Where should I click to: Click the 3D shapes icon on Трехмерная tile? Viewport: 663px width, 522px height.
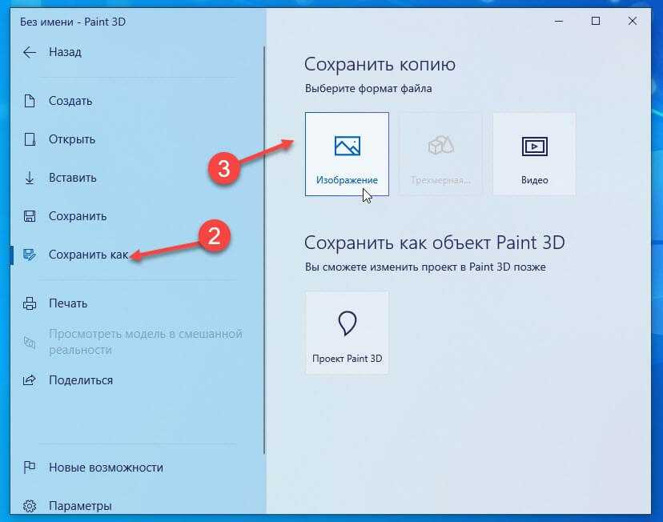440,146
